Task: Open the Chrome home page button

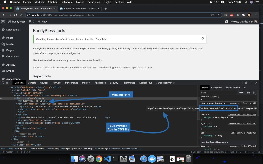Action: [21, 15]
